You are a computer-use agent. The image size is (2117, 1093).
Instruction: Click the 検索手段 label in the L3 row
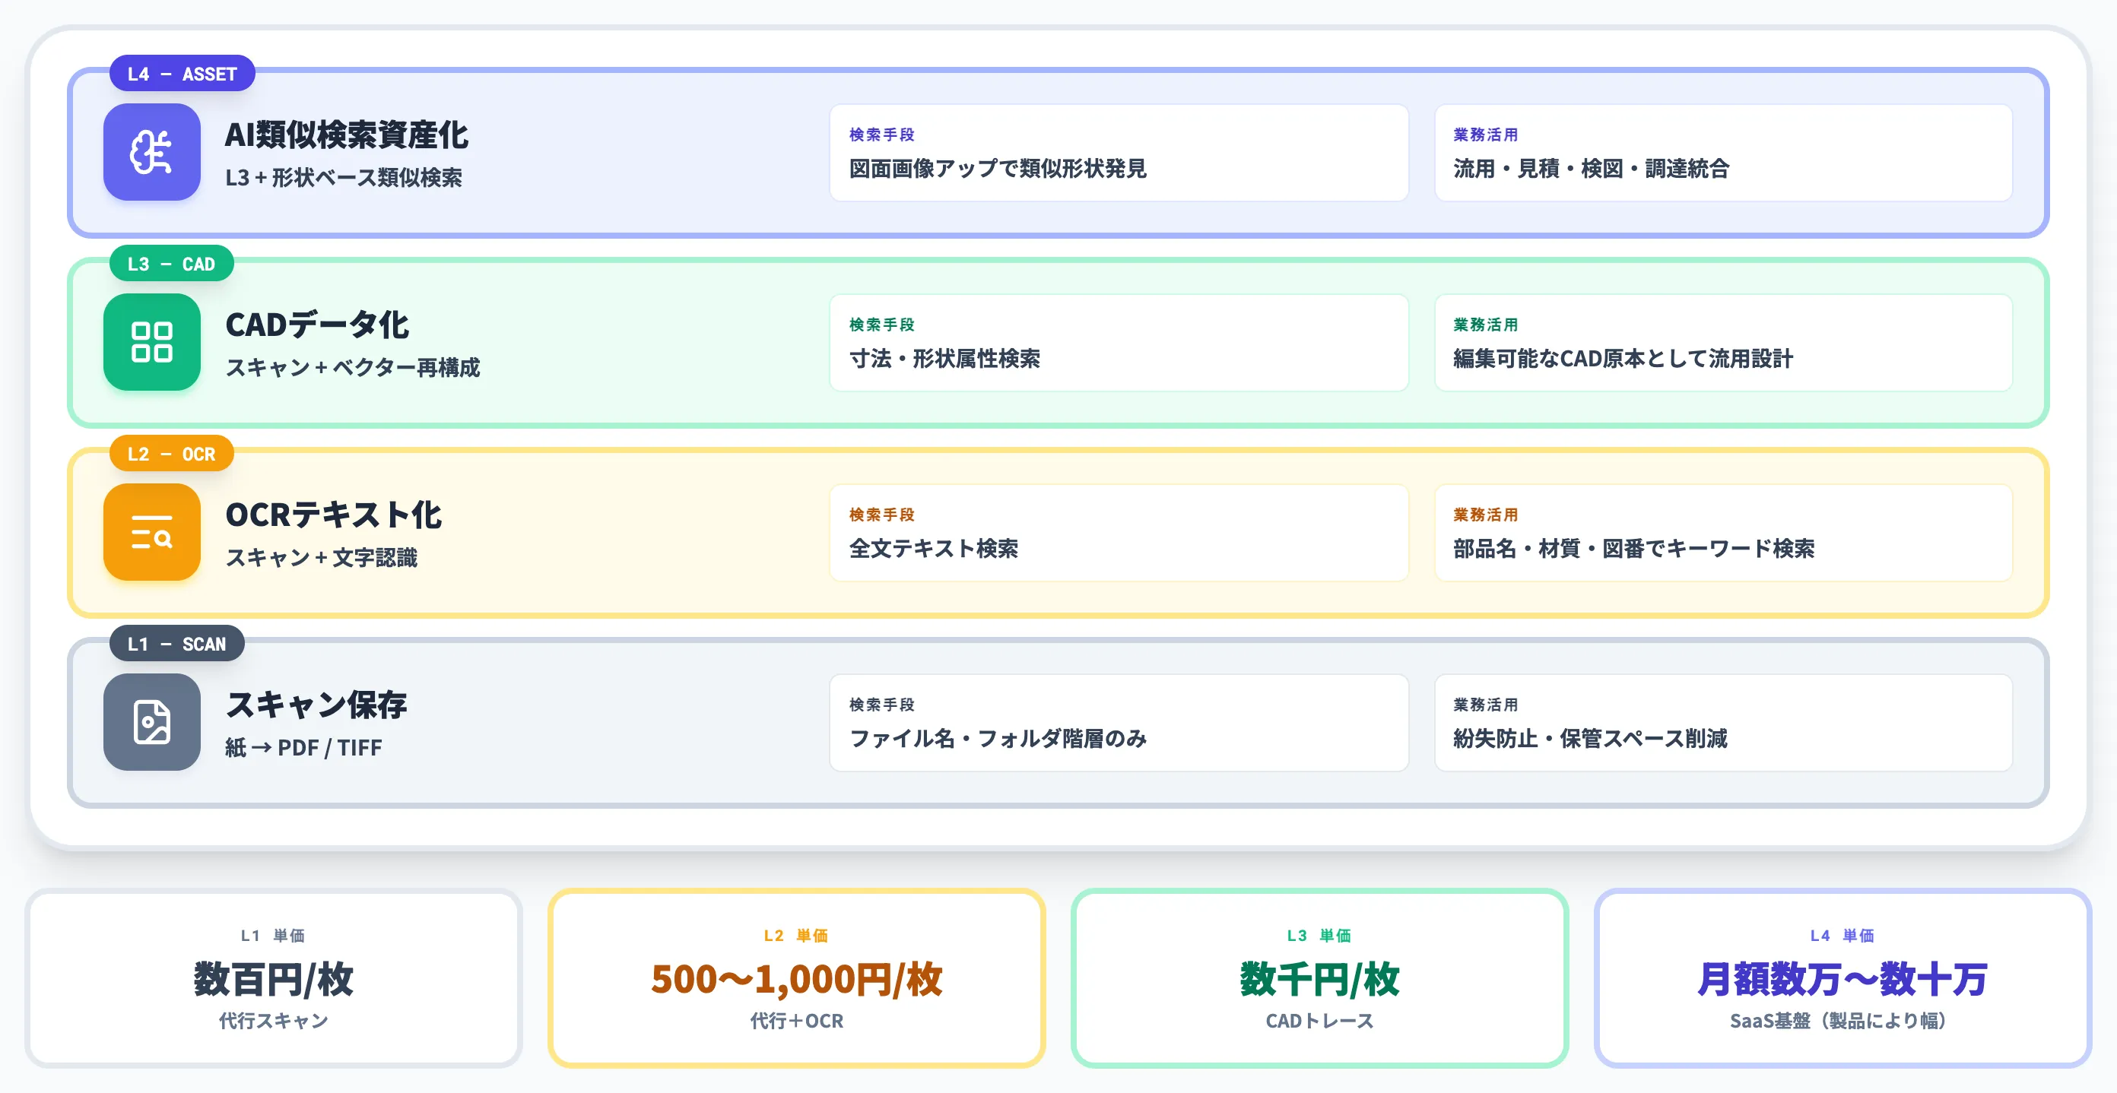[882, 325]
